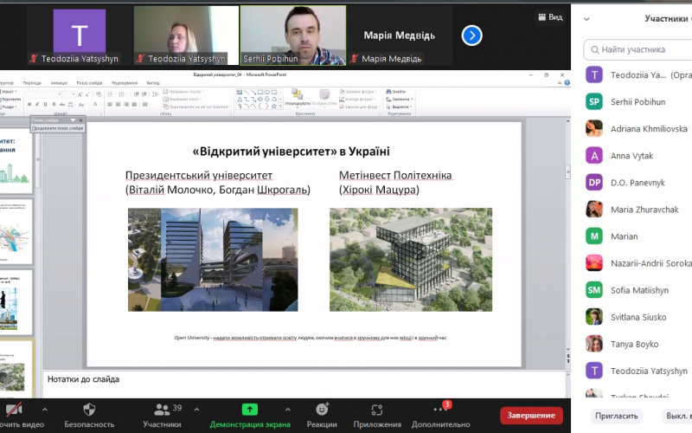Select slide thumbnail with green skyline chart
This screenshot has height=433, width=692.
click(16, 161)
